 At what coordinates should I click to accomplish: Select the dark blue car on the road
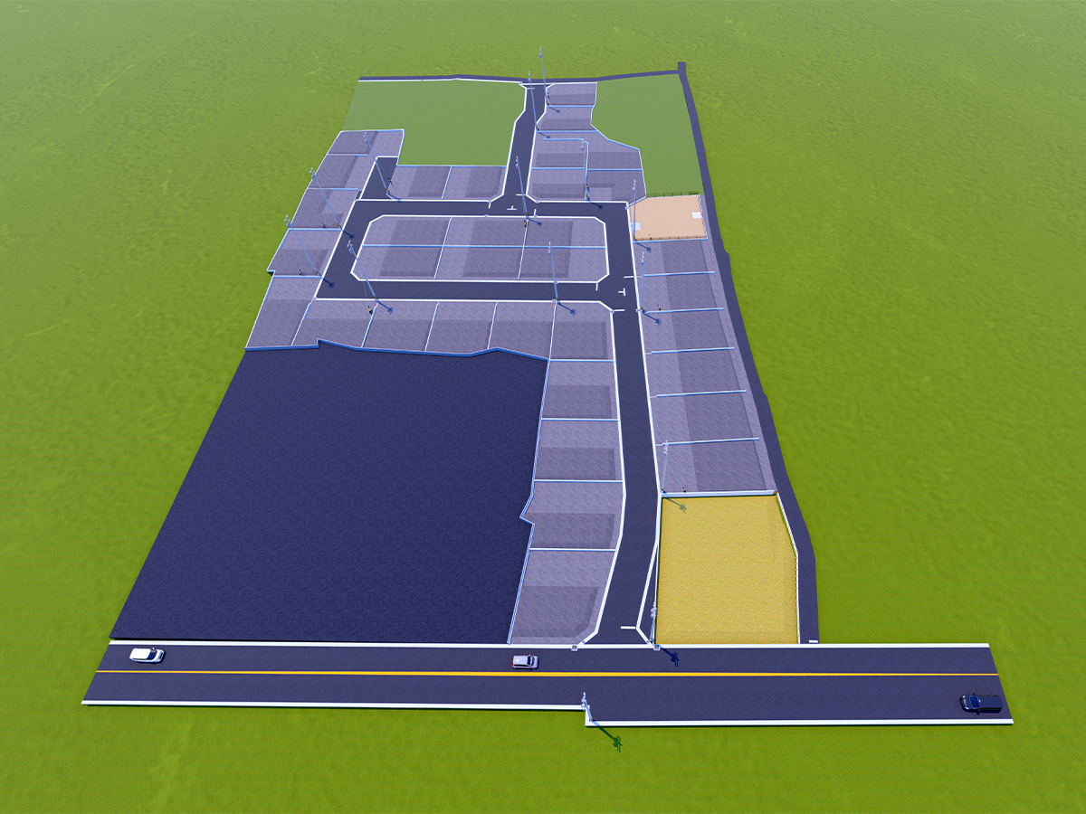(x=981, y=703)
